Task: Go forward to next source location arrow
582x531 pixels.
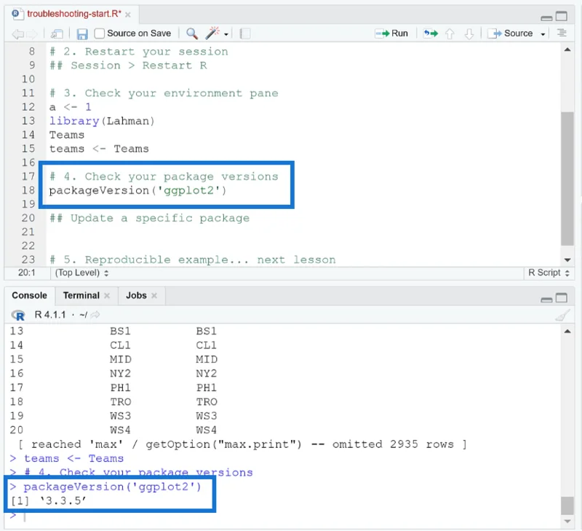Action: [32, 34]
